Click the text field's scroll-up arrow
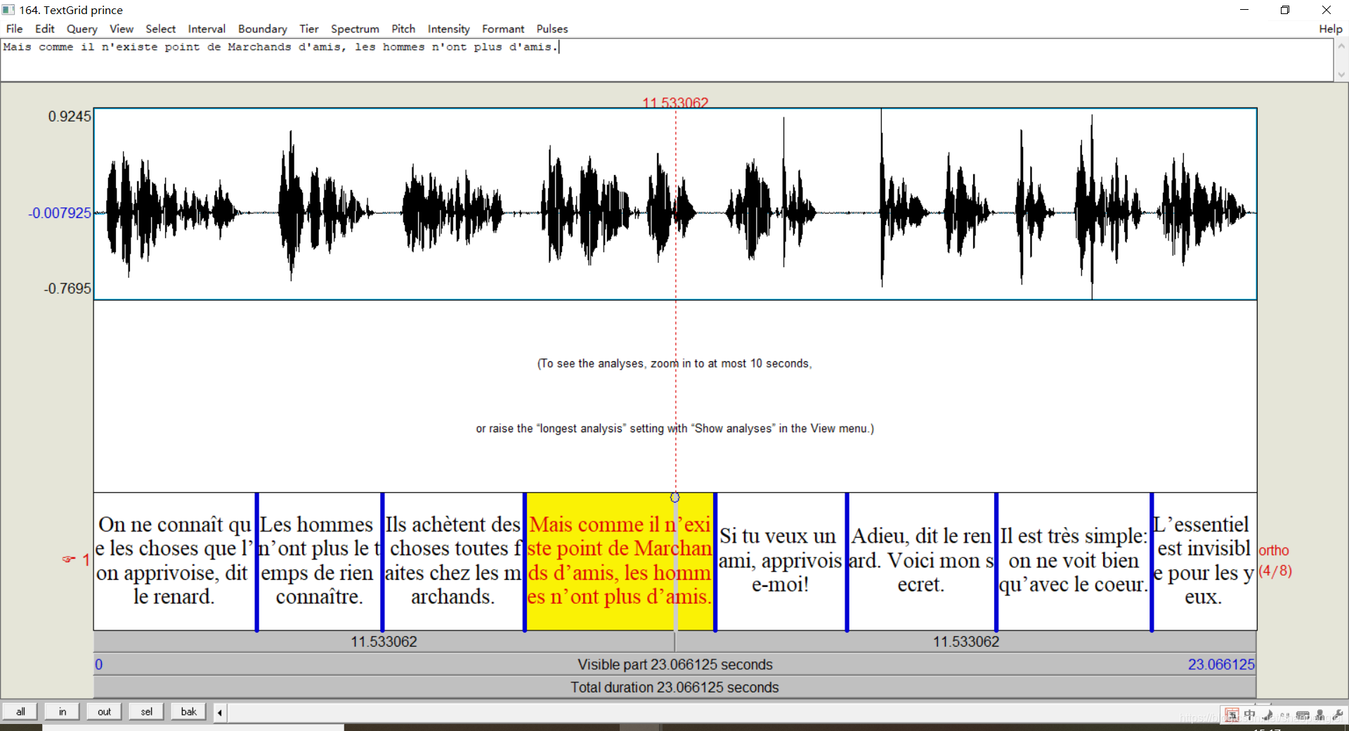1349x731 pixels. 1341,46
